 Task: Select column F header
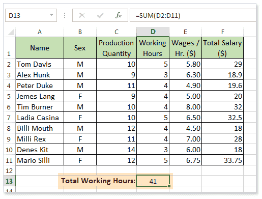pyautogui.click(x=222, y=32)
